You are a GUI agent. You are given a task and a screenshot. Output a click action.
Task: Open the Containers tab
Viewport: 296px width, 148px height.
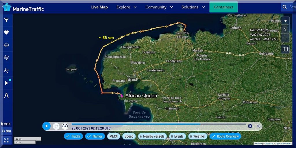point(223,7)
